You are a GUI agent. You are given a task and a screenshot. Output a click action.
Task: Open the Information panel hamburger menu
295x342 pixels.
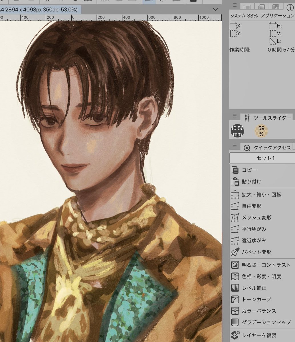click(235, 5)
